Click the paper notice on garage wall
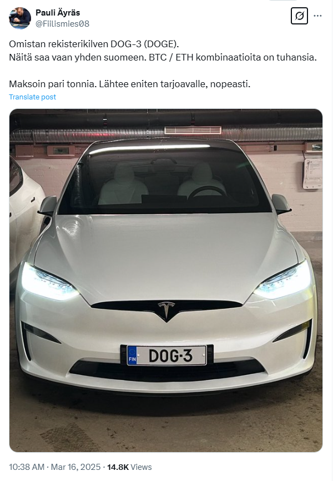This screenshot has width=333, height=481. (x=312, y=173)
